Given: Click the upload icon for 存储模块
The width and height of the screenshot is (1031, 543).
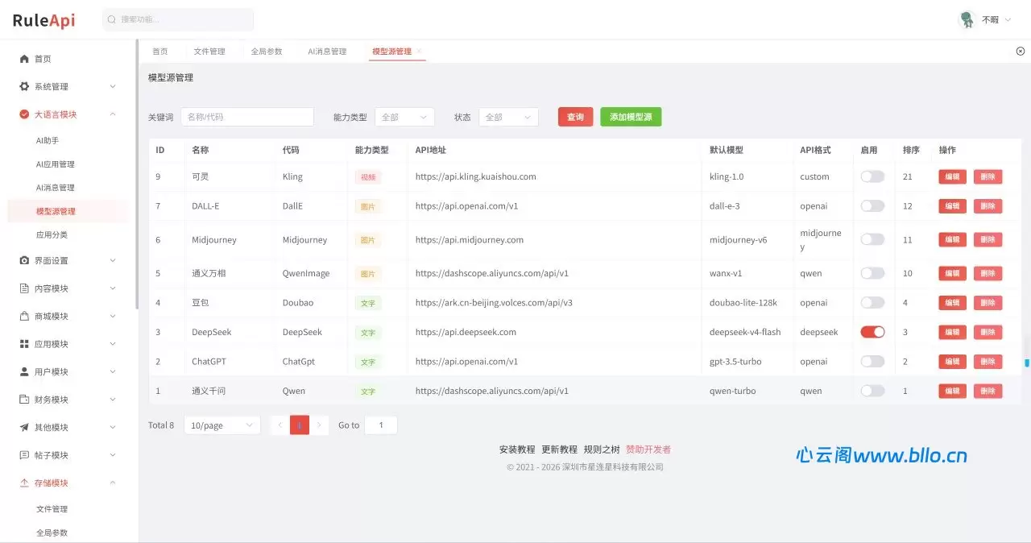Looking at the screenshot, I should pyautogui.click(x=24, y=483).
